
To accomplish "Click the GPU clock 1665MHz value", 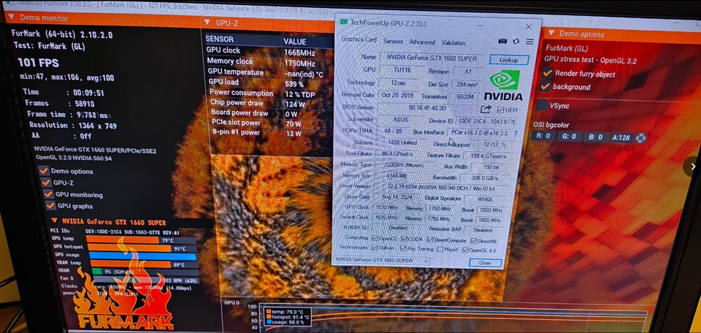I will coord(299,53).
